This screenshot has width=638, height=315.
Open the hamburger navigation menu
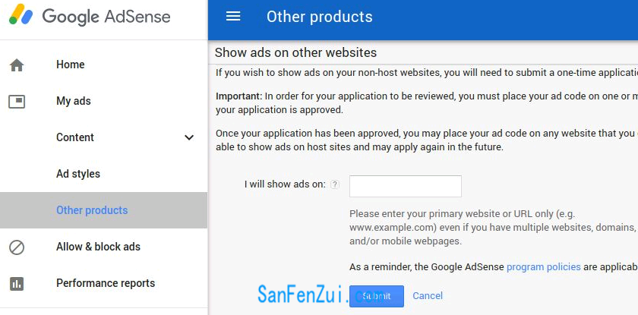233,16
